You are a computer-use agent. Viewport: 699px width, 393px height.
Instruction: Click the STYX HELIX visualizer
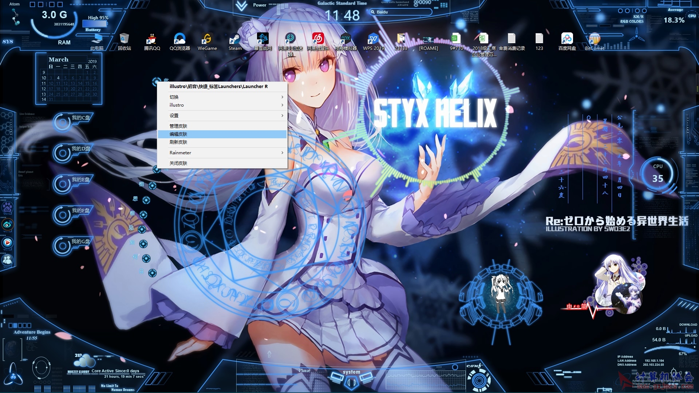pyautogui.click(x=435, y=113)
